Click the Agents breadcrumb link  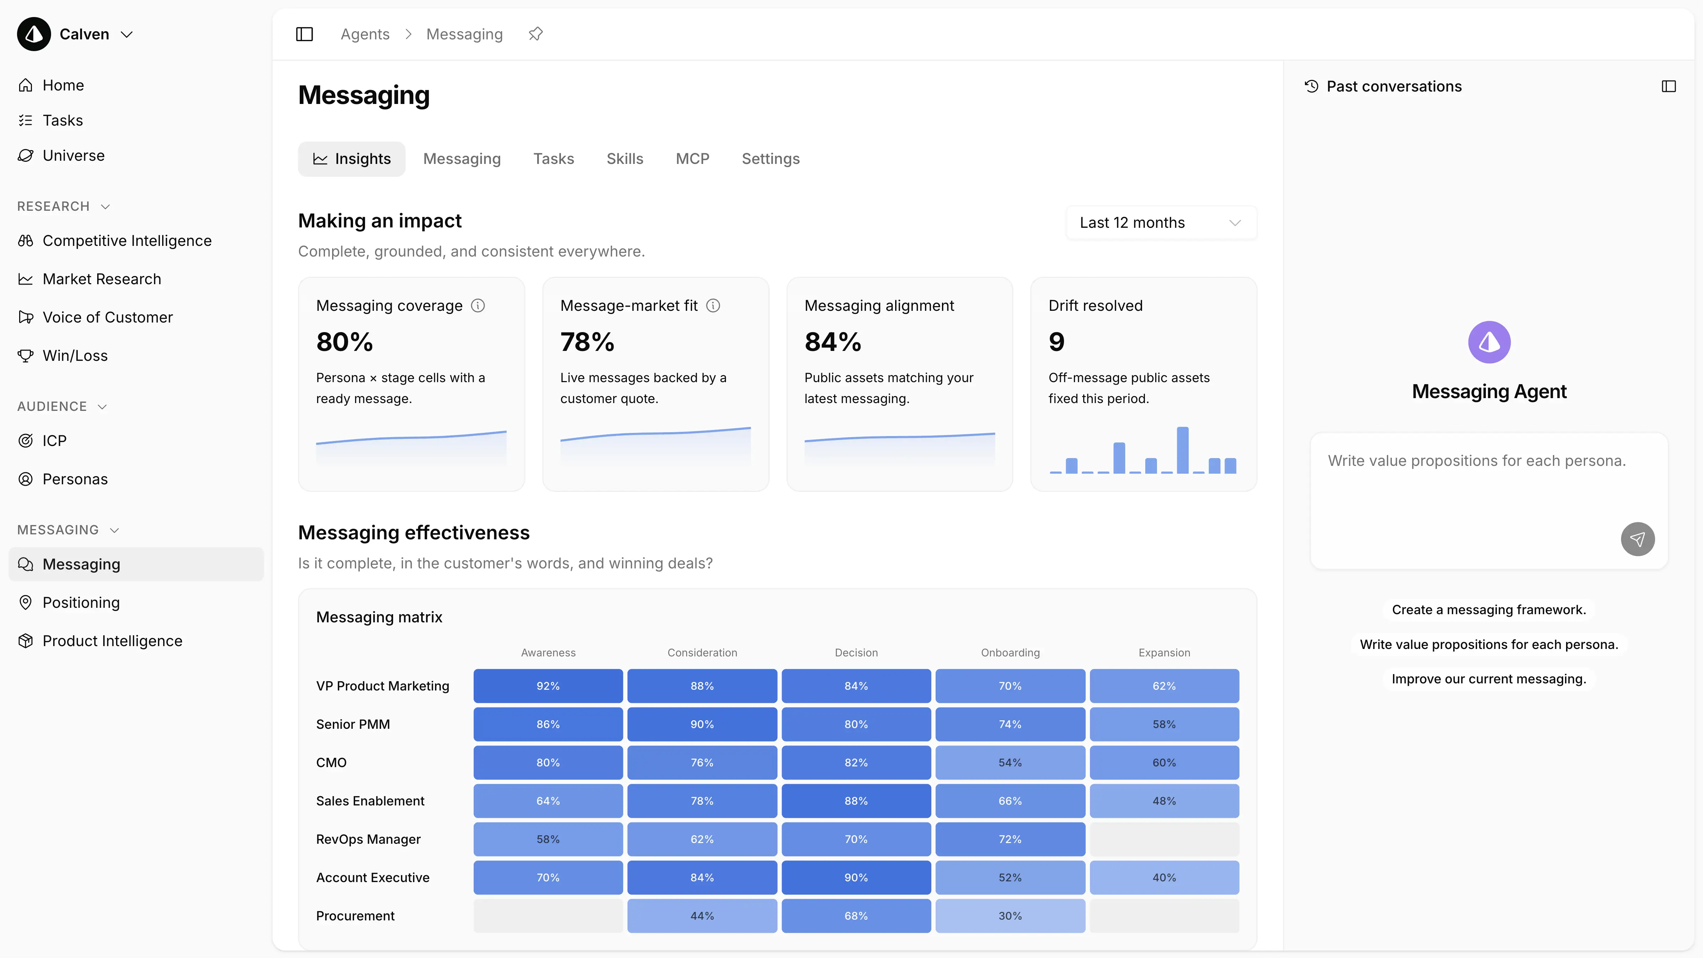pos(365,34)
